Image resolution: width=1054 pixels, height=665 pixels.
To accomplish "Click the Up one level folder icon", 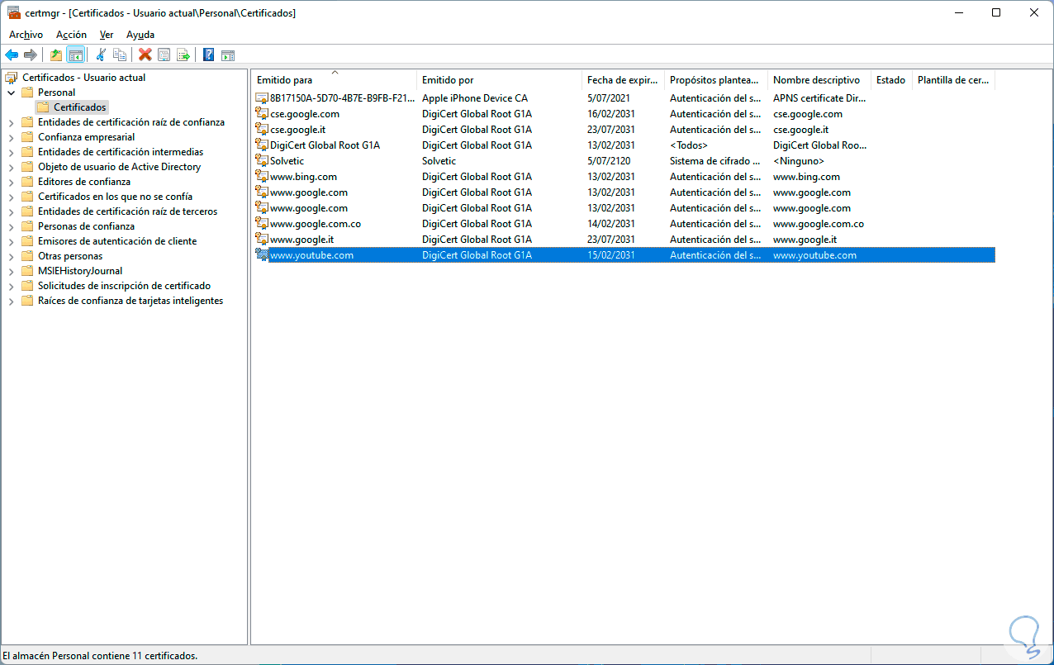I will tap(56, 55).
